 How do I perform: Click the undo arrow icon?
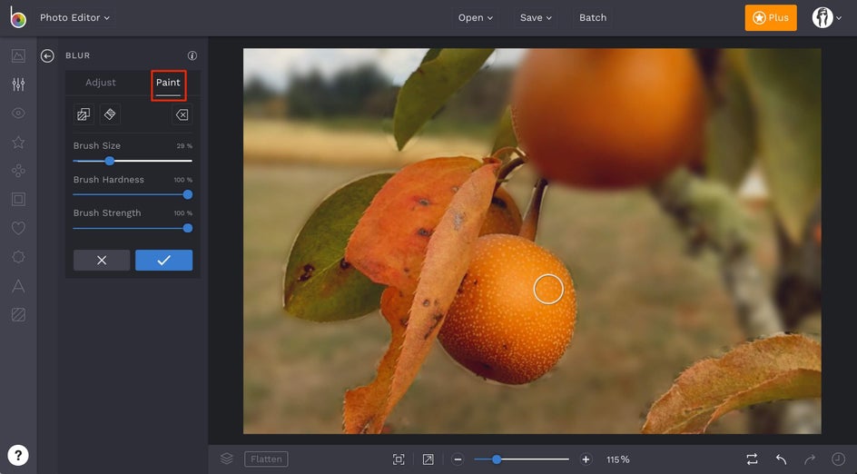(781, 459)
